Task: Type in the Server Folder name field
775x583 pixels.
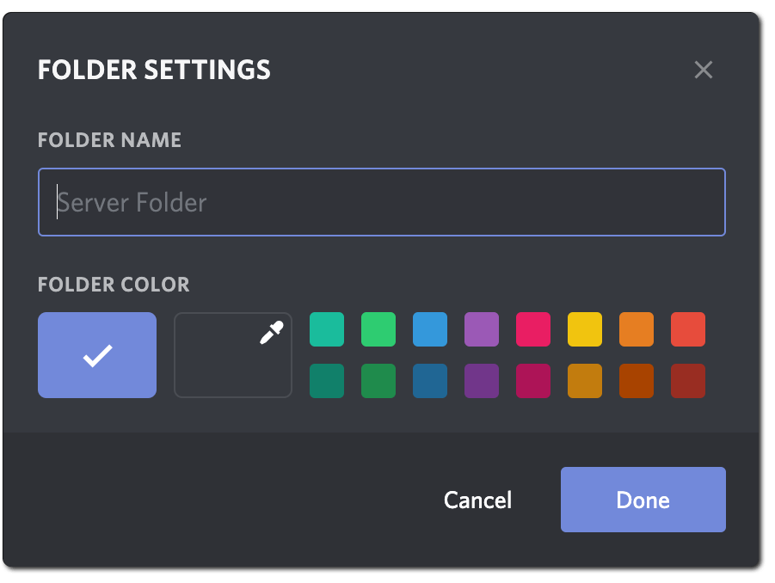Action: (x=382, y=202)
